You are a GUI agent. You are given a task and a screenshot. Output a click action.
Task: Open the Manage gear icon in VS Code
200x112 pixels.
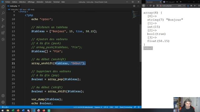click(3, 102)
